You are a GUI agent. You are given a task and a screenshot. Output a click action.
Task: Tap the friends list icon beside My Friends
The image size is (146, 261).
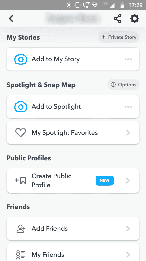point(21,255)
